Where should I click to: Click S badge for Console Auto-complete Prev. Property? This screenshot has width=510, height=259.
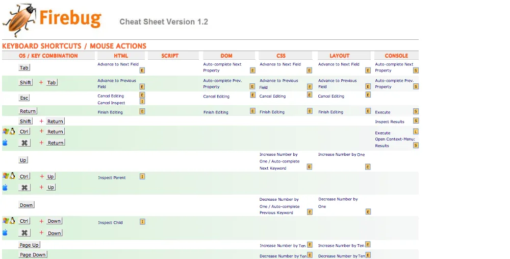pos(416,86)
